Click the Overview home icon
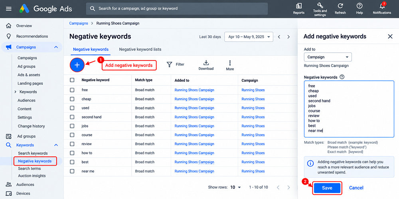Screen dimensions: 399x199 click(9, 25)
